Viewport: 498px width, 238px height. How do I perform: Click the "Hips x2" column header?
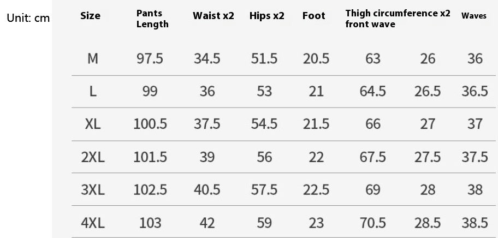pyautogui.click(x=266, y=16)
